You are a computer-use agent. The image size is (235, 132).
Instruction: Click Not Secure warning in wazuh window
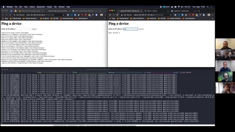pos(126,15)
